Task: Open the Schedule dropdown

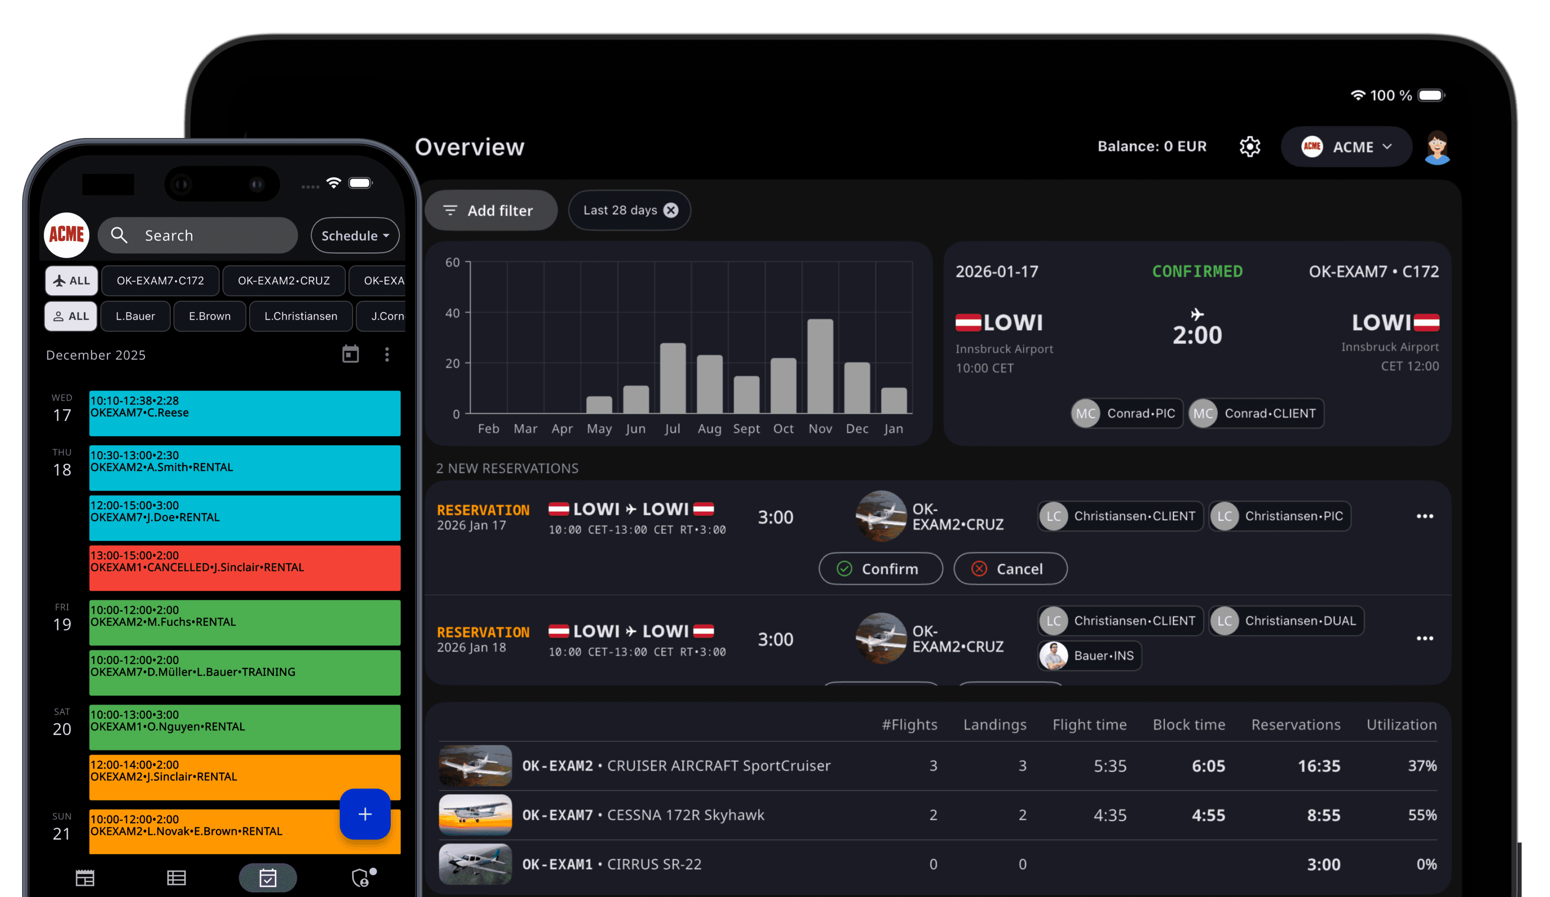Action: [355, 236]
